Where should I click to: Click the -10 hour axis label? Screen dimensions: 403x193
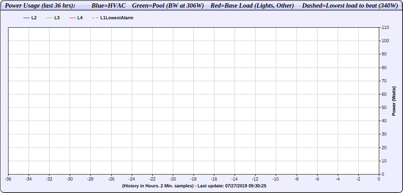tap(276, 179)
